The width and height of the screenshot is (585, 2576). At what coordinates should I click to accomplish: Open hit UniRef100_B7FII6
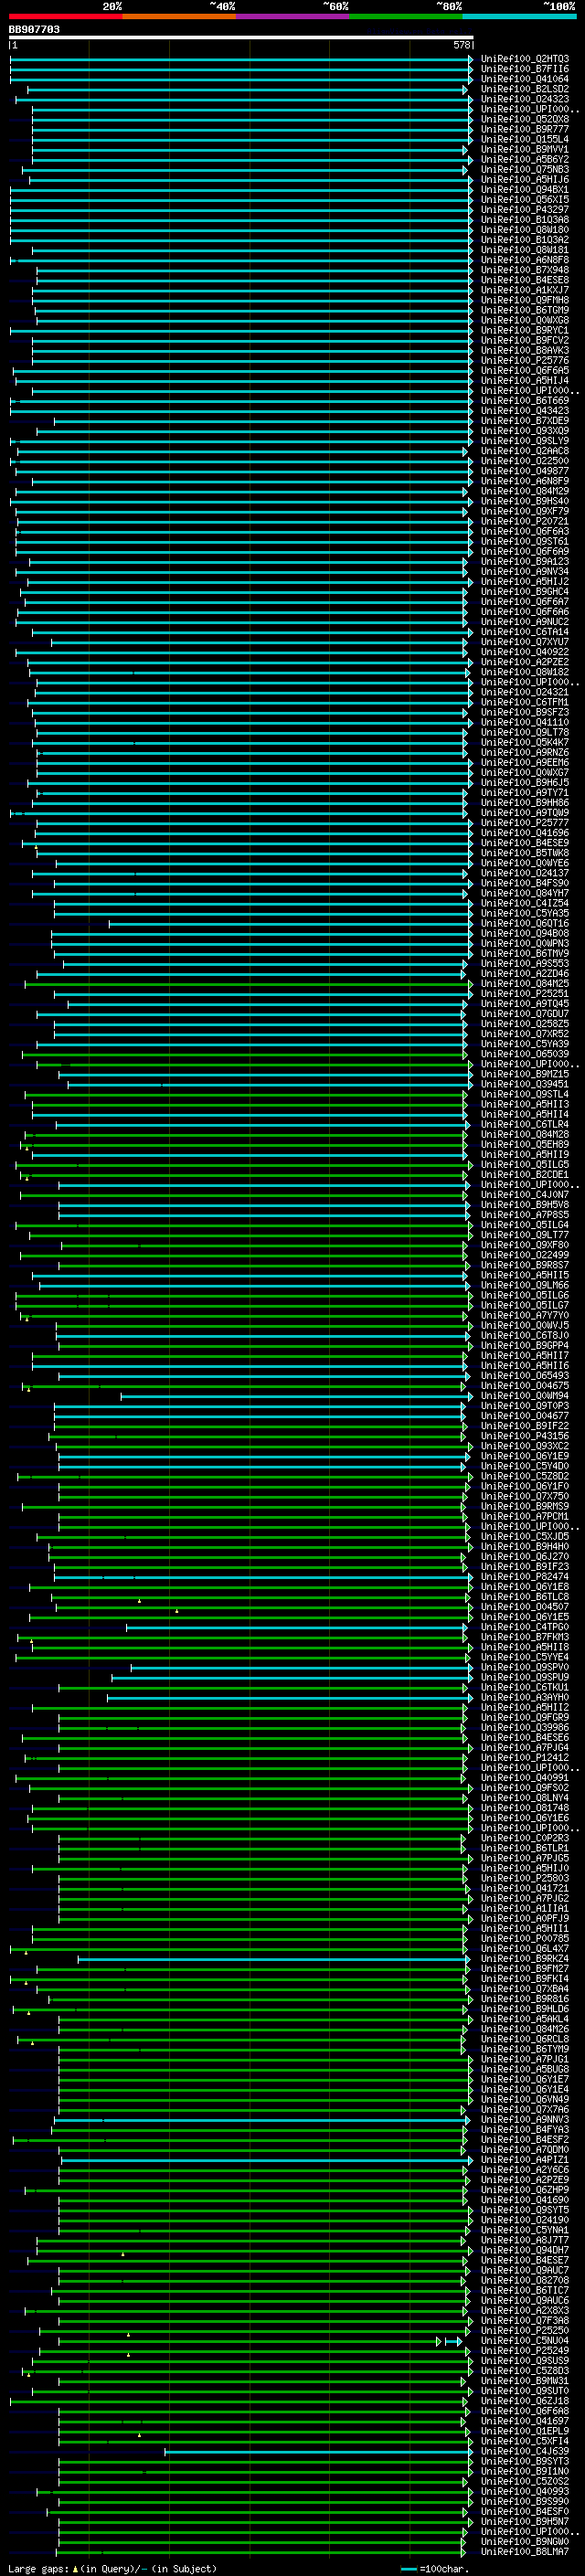(x=525, y=69)
